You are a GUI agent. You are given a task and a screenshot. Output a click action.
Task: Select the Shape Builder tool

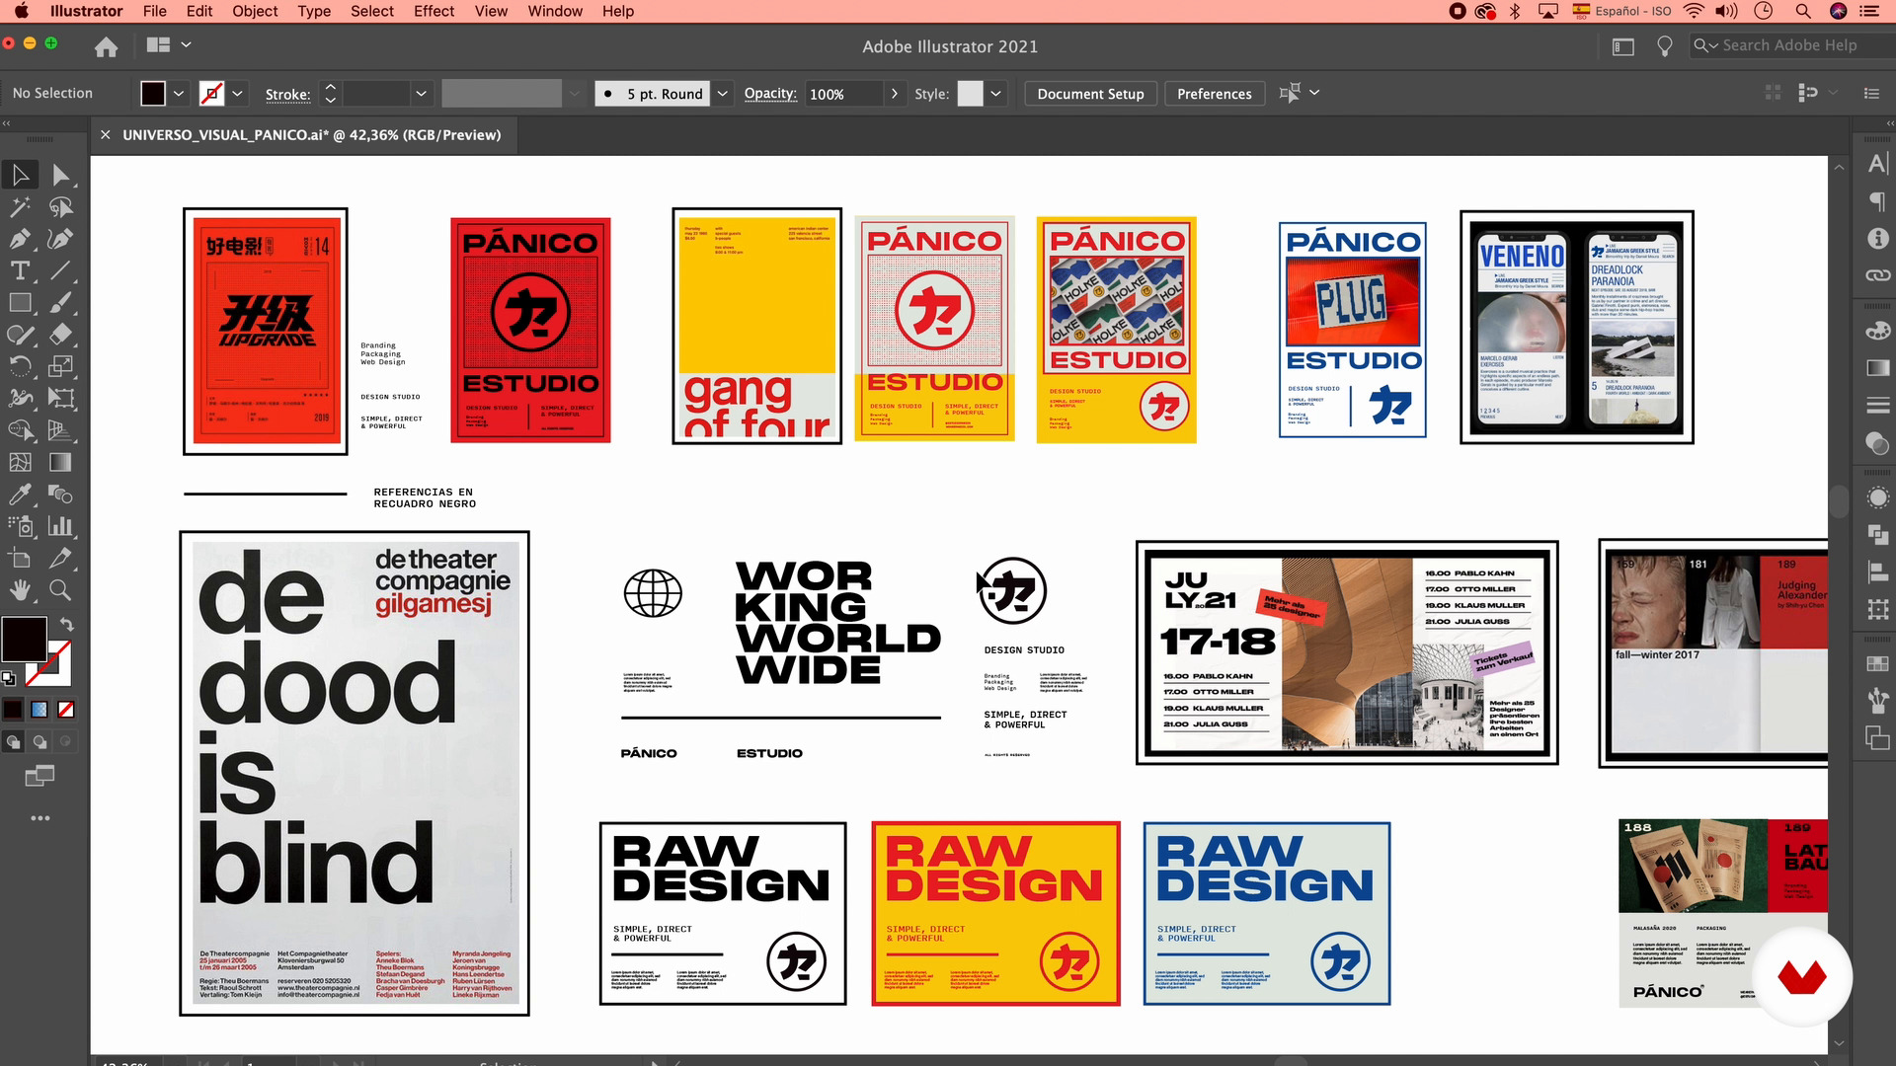20,430
